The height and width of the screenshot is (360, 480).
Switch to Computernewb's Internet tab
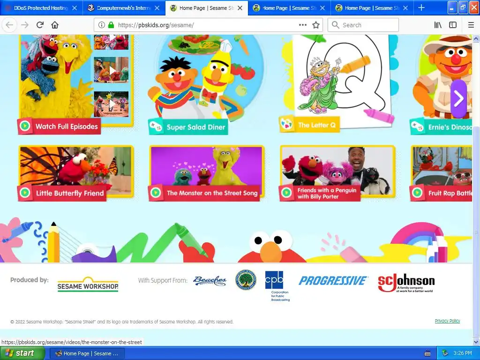click(124, 8)
